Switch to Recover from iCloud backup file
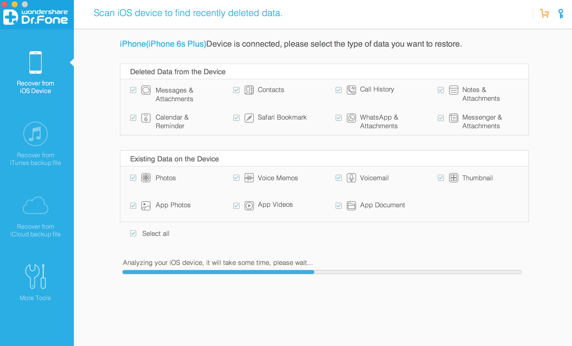The image size is (572, 346). 35,216
